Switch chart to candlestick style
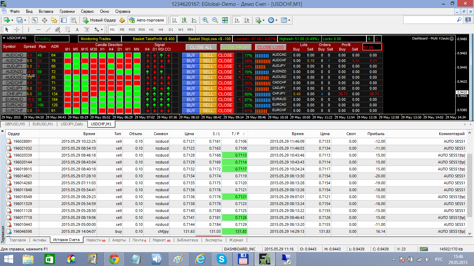The image size is (474, 266). coord(184,20)
